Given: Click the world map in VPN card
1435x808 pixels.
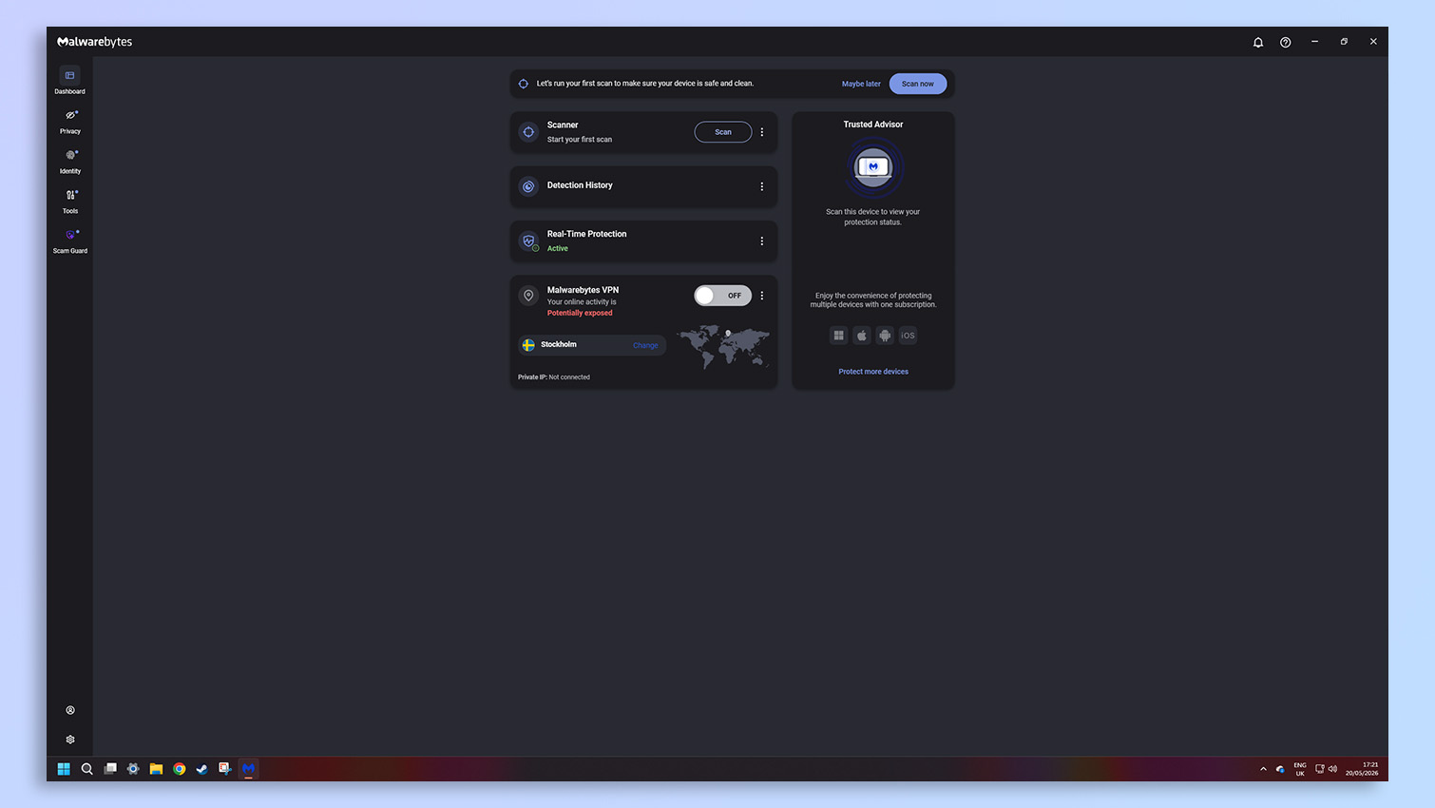Looking at the screenshot, I should tap(723, 347).
